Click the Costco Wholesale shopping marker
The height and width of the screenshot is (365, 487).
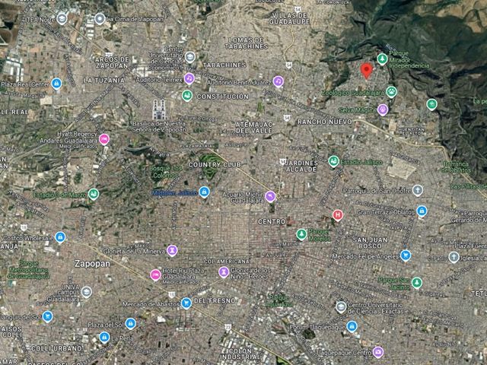60,237
